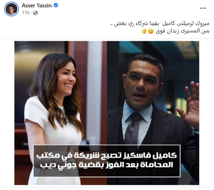Click the Arabic caption box on image
This screenshot has width=214, height=190.
point(107,161)
